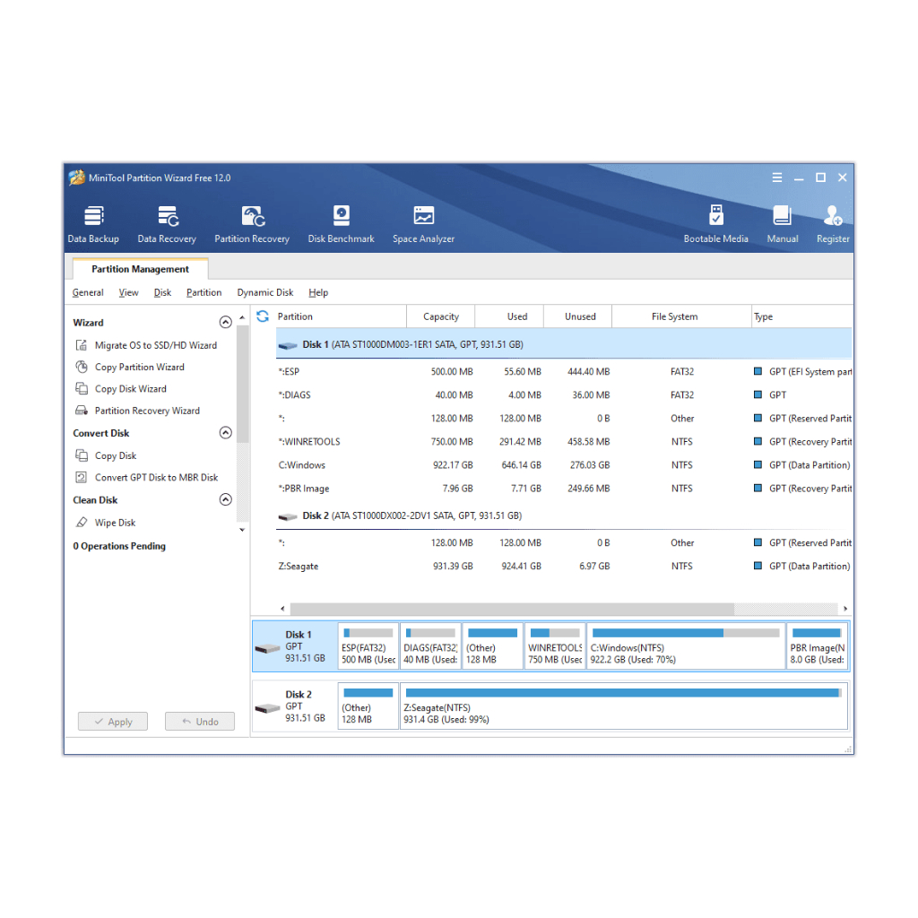The height and width of the screenshot is (918, 918).
Task: Register the software
Action: pos(832,222)
